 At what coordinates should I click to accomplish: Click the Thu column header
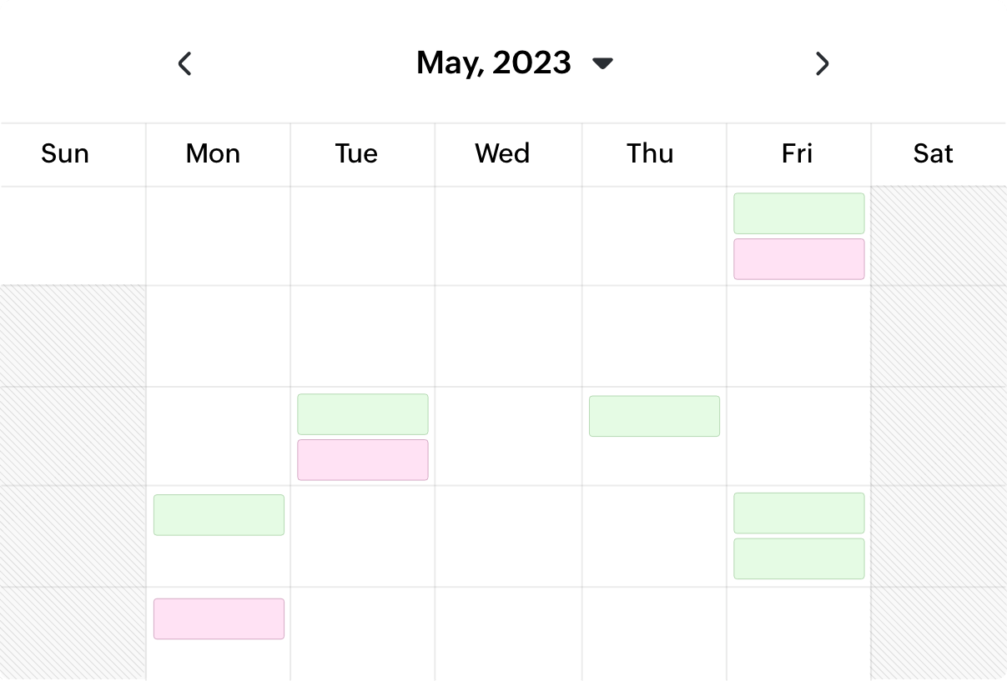pos(651,153)
